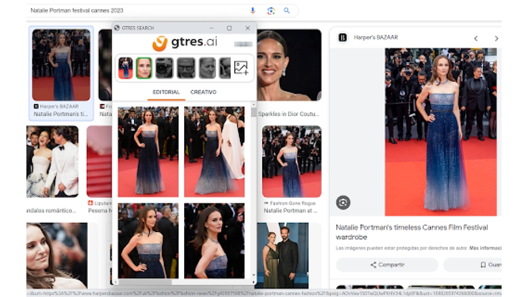Open 'Natalie Portman's timeless Cannes' title link
Screen dimensions: 528x297
(412, 232)
